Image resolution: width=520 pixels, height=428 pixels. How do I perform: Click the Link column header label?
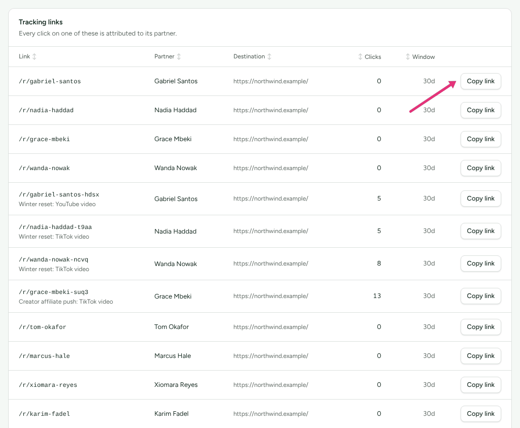click(24, 56)
